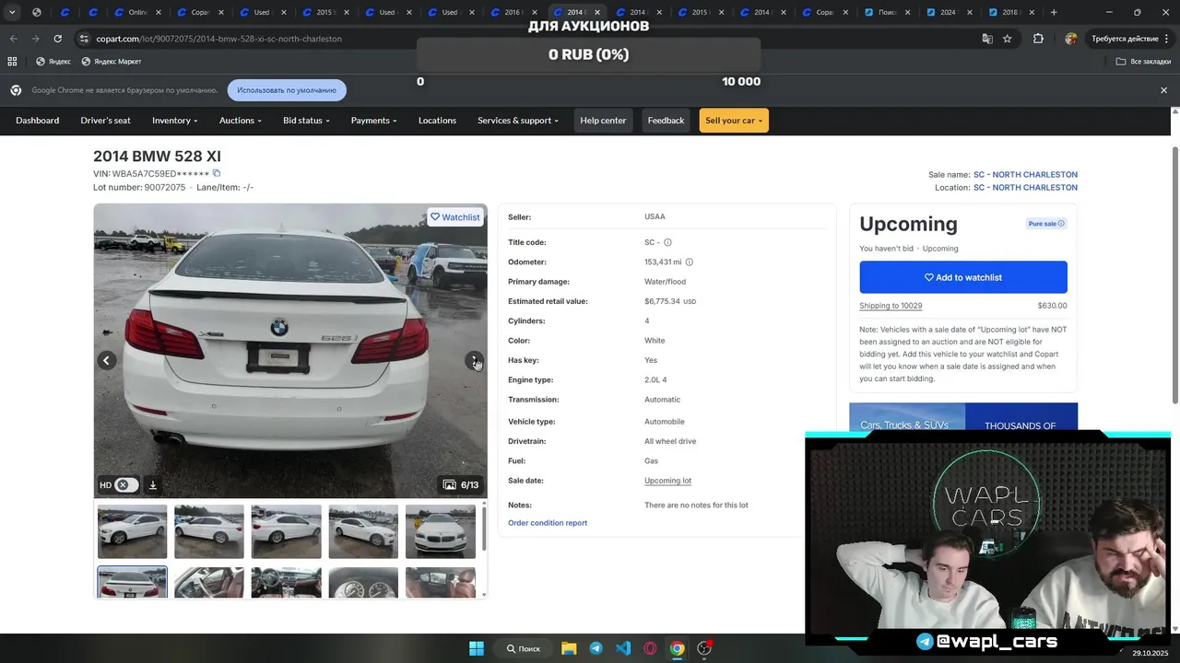Copy the VIN using the copy icon
Image resolution: width=1180 pixels, height=663 pixels.
click(217, 173)
